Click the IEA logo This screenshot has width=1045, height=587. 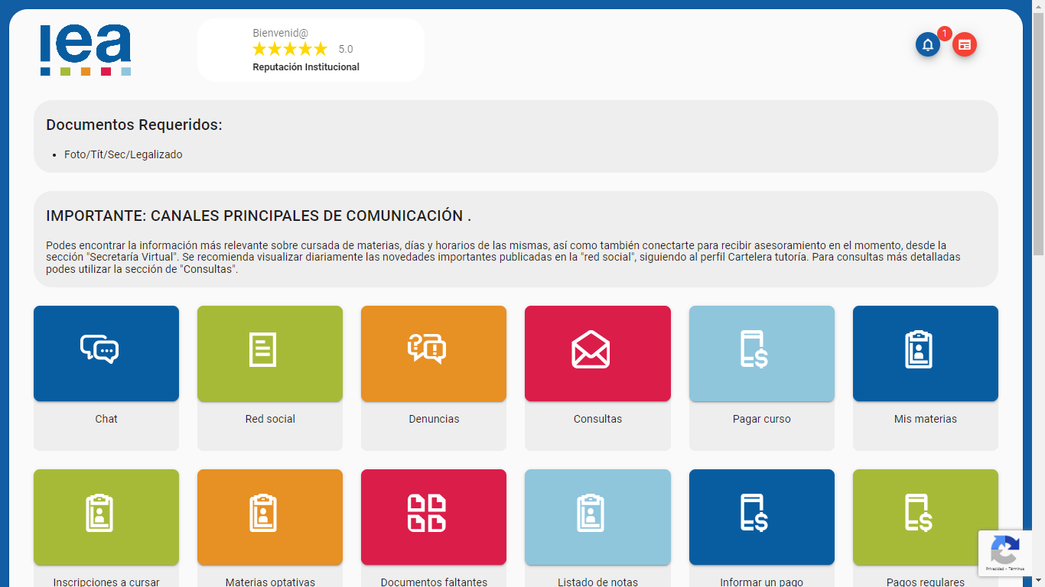tap(86, 50)
